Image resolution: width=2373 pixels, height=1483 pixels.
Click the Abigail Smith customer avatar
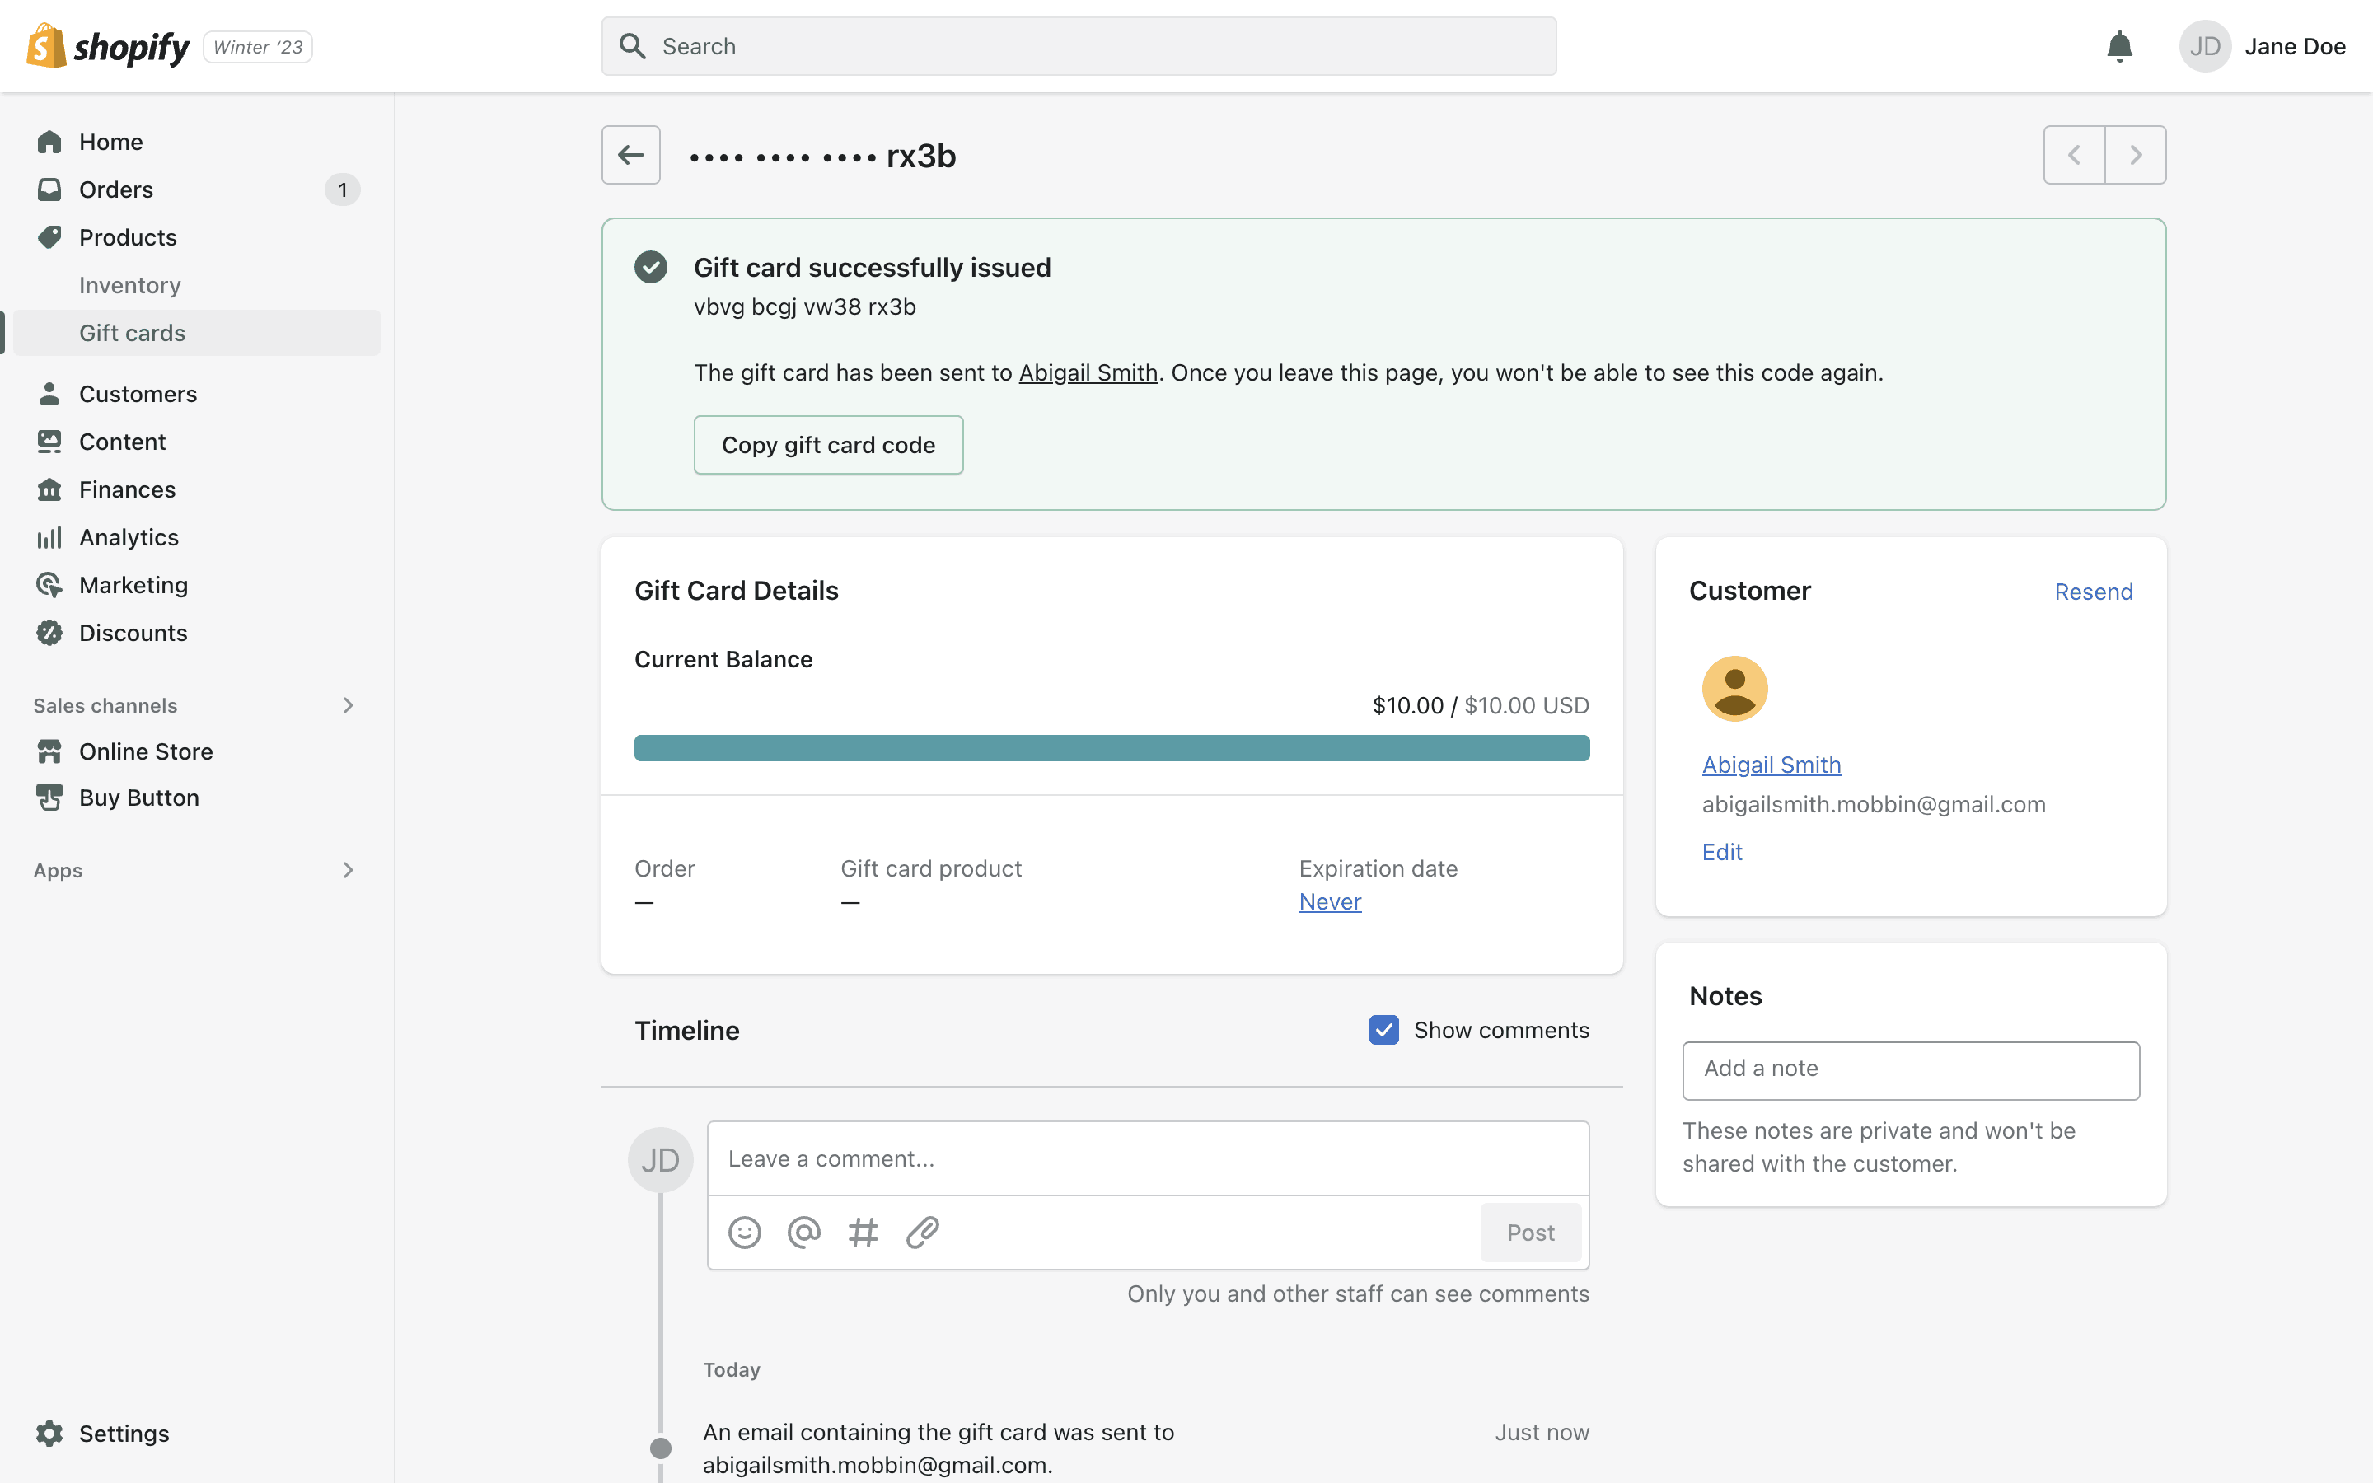click(x=1734, y=689)
